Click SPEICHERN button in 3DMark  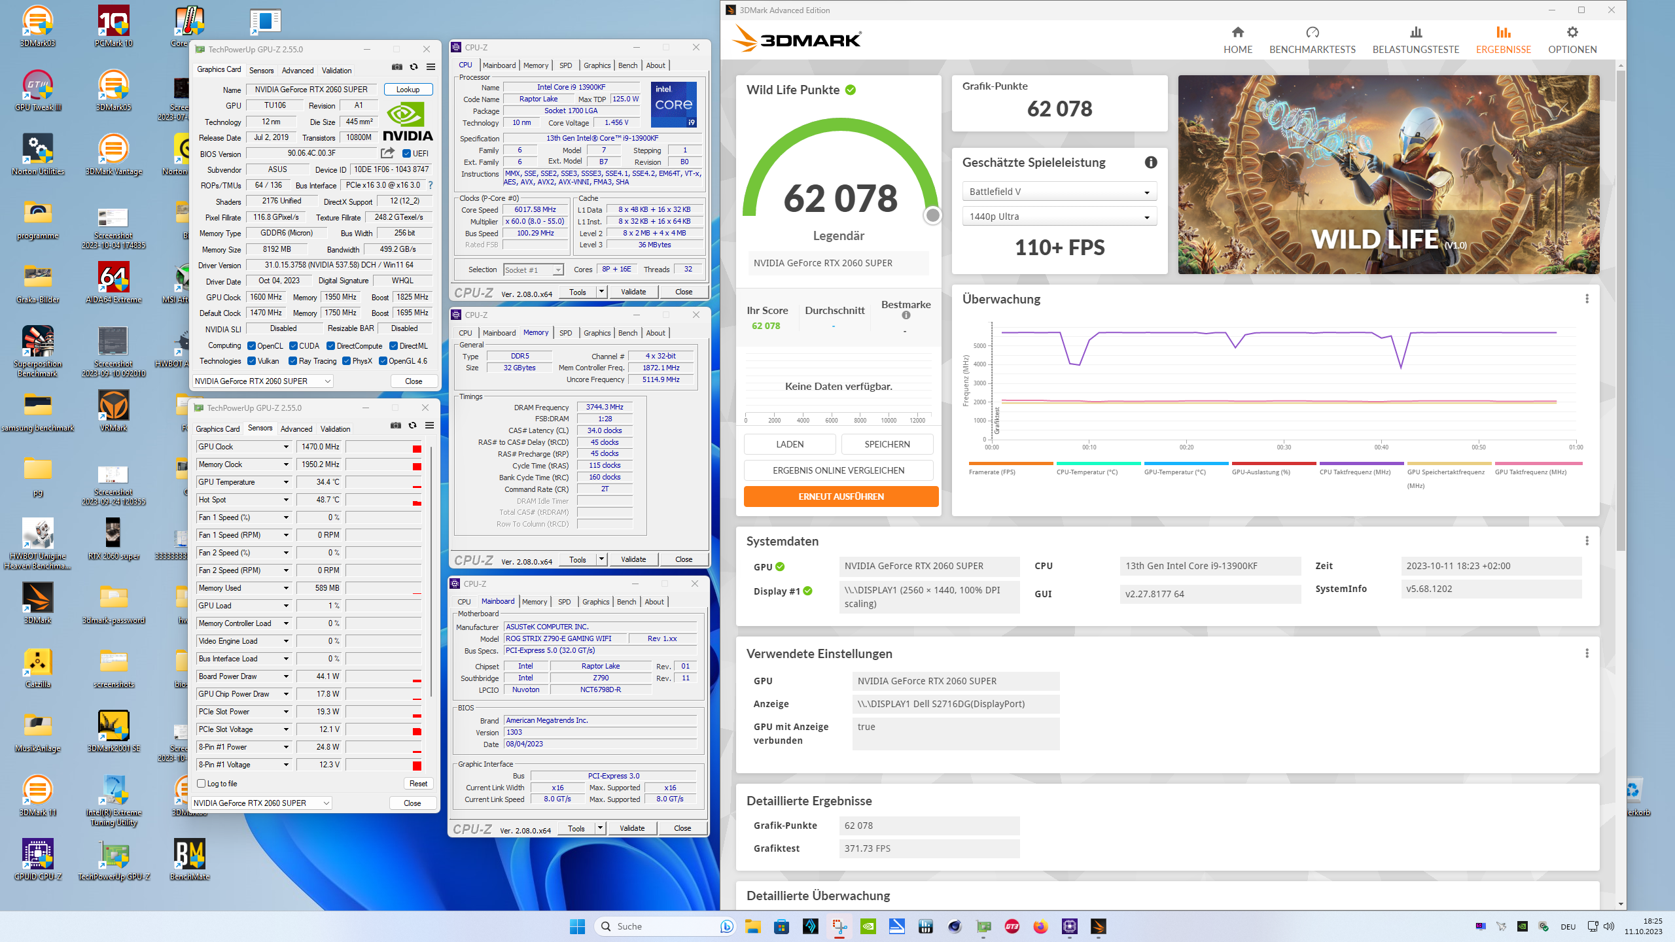pyautogui.click(x=887, y=444)
